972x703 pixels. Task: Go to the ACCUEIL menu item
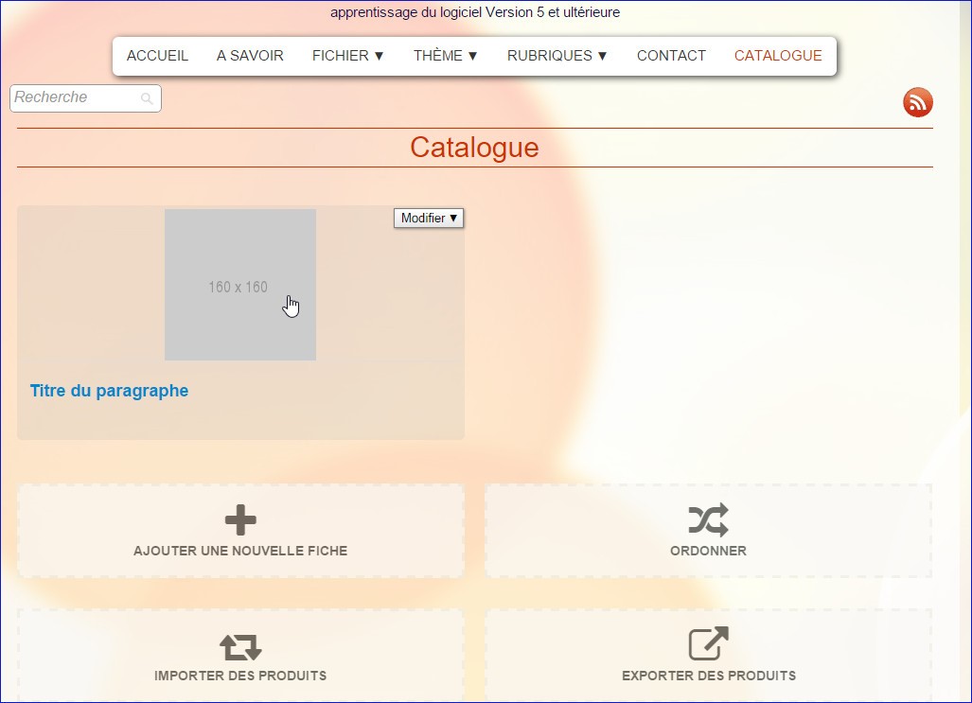point(157,56)
